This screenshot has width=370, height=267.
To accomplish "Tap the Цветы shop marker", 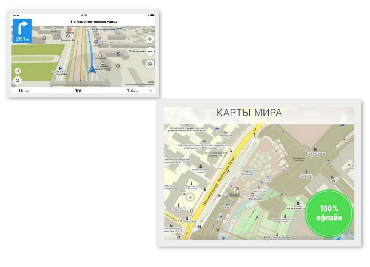I will coord(96,42).
